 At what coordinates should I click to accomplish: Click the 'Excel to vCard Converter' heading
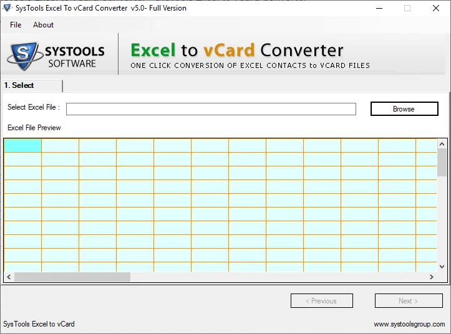click(x=237, y=50)
